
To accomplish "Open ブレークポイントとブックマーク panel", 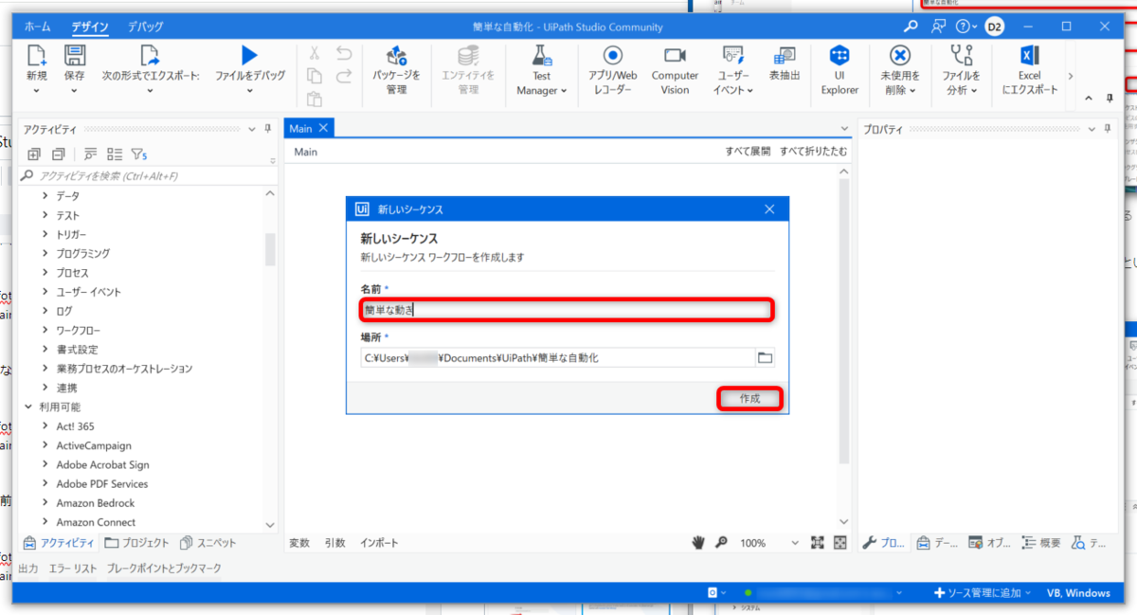I will pyautogui.click(x=164, y=569).
